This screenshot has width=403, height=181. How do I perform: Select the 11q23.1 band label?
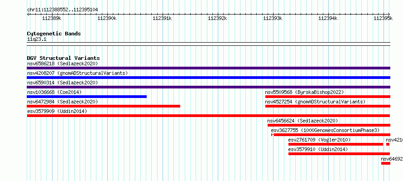pos(37,39)
